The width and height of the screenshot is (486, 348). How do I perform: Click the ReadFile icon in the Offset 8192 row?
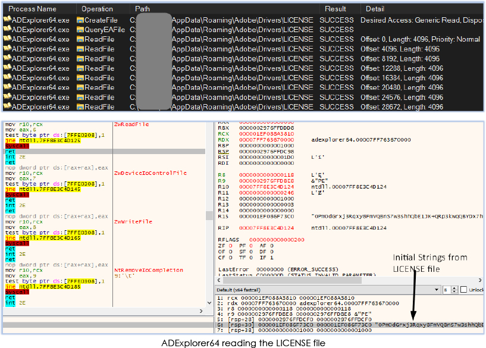tap(80, 58)
